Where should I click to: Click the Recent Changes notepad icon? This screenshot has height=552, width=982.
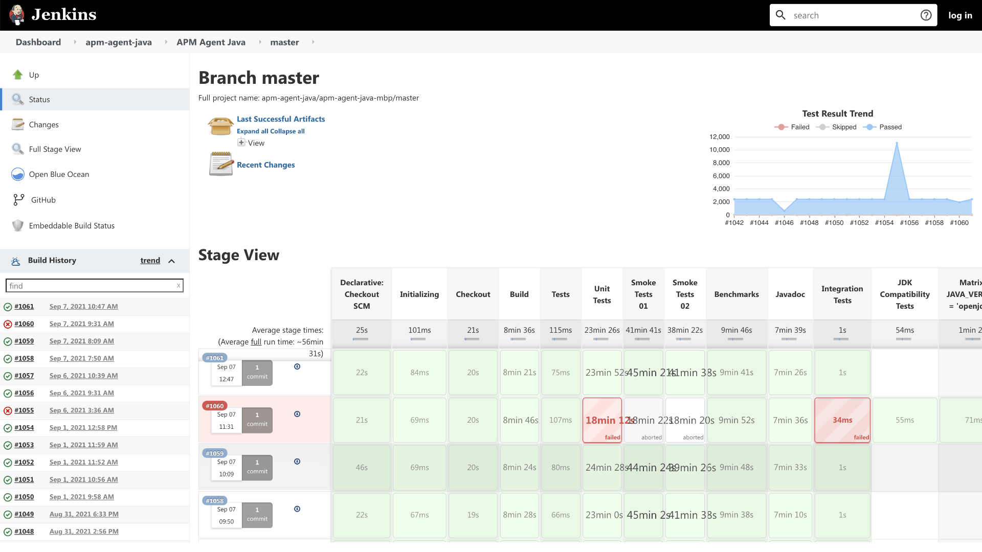(221, 164)
